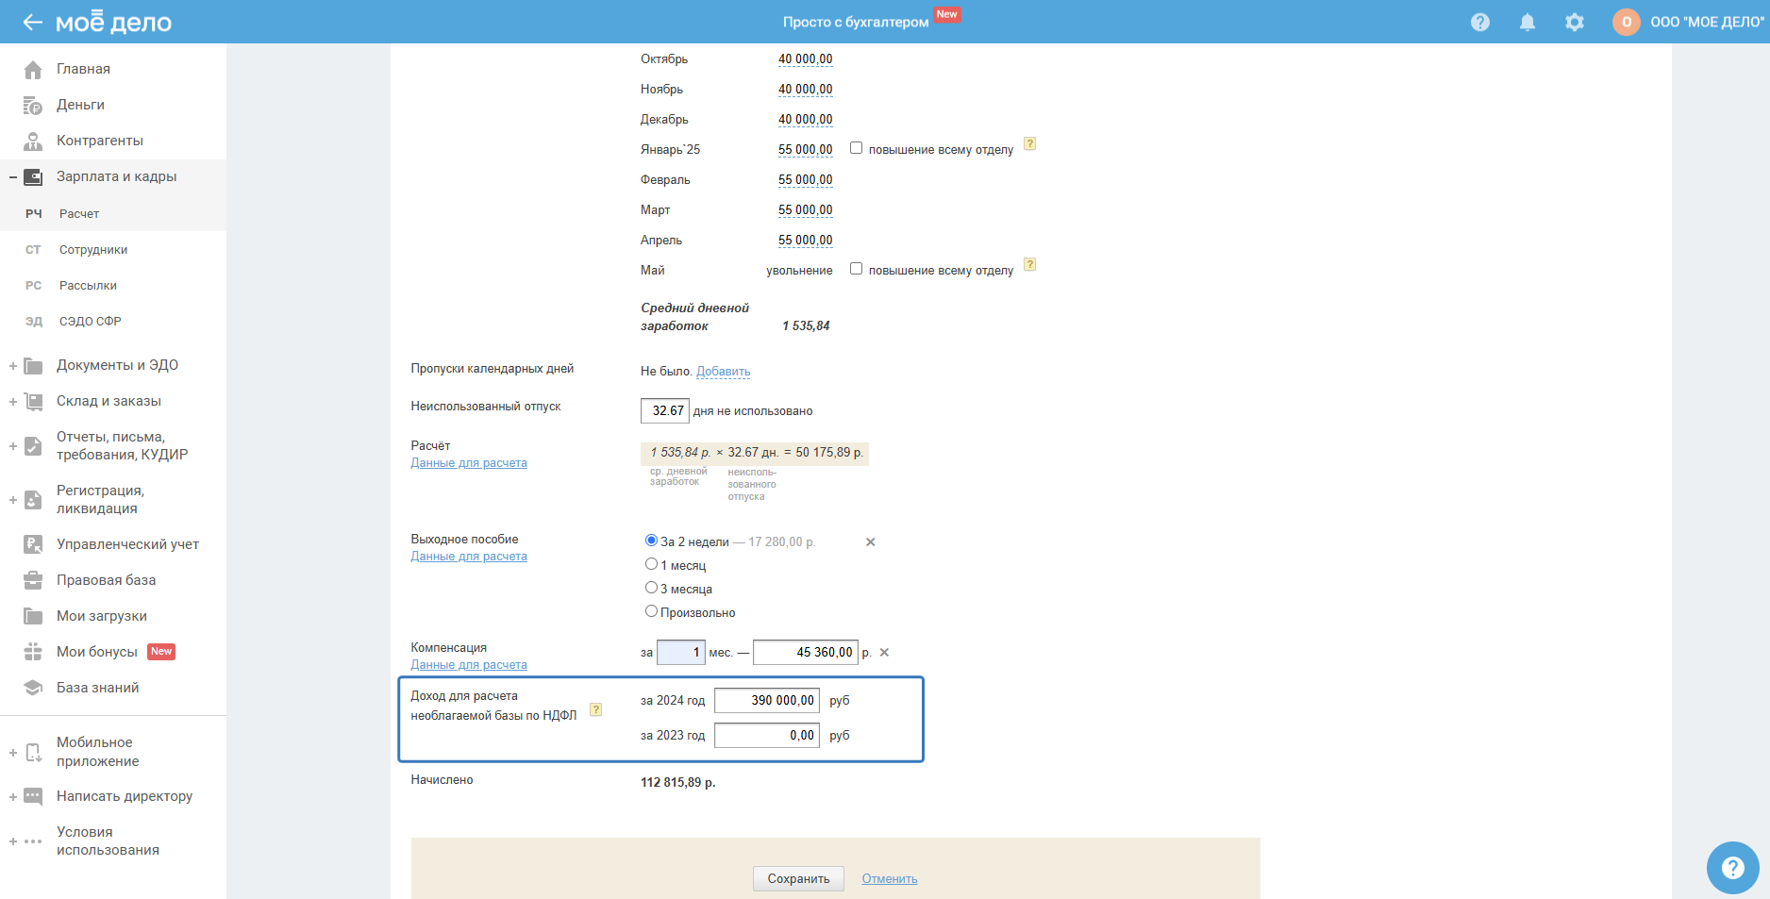Click the Написать директору chat icon

click(x=33, y=796)
